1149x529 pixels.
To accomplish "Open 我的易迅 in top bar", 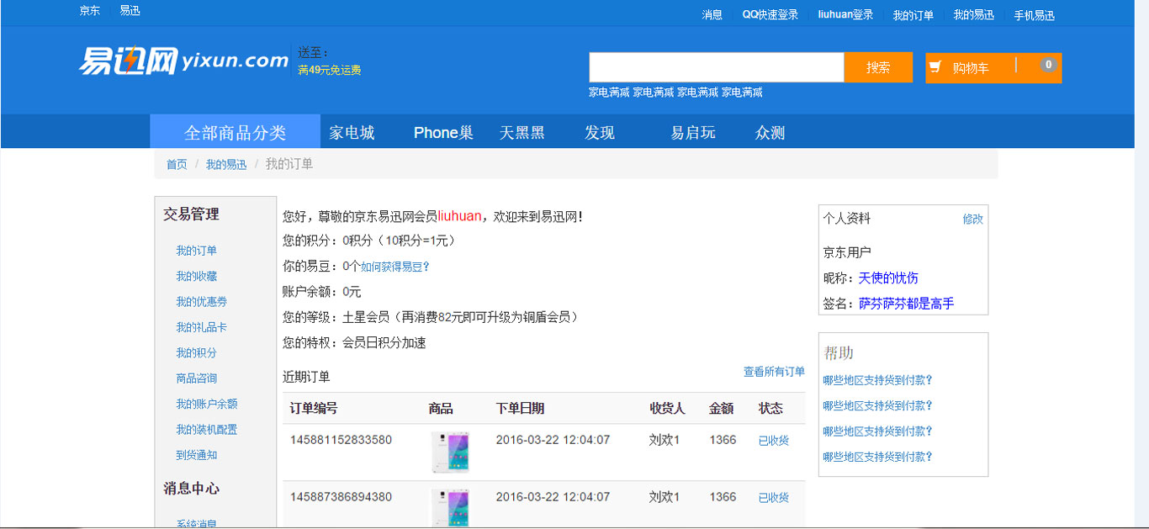I will coord(974,15).
